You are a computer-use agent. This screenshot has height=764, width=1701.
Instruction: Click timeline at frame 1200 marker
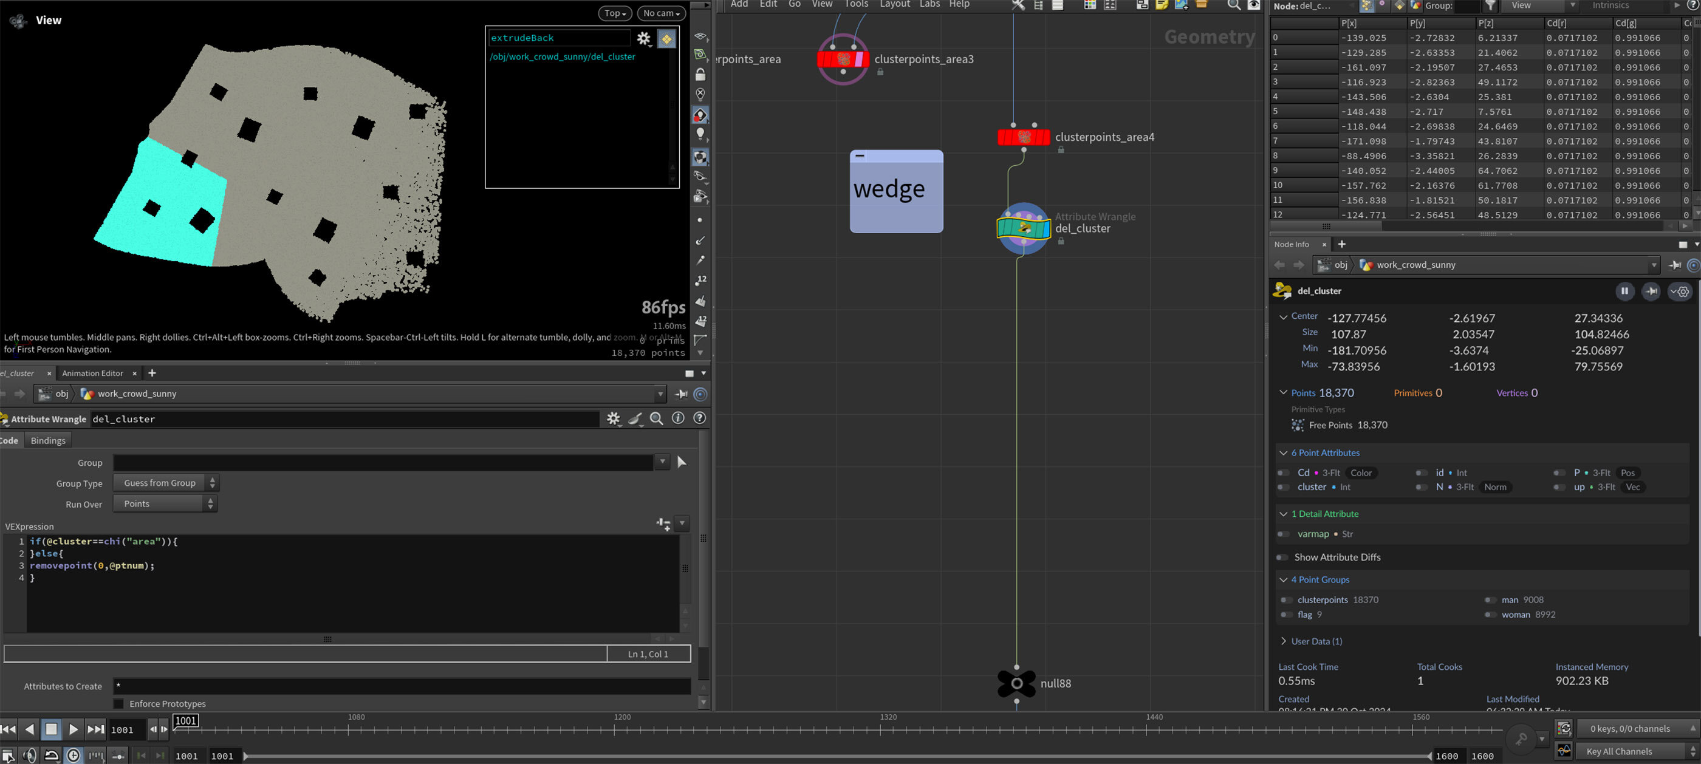(x=615, y=729)
